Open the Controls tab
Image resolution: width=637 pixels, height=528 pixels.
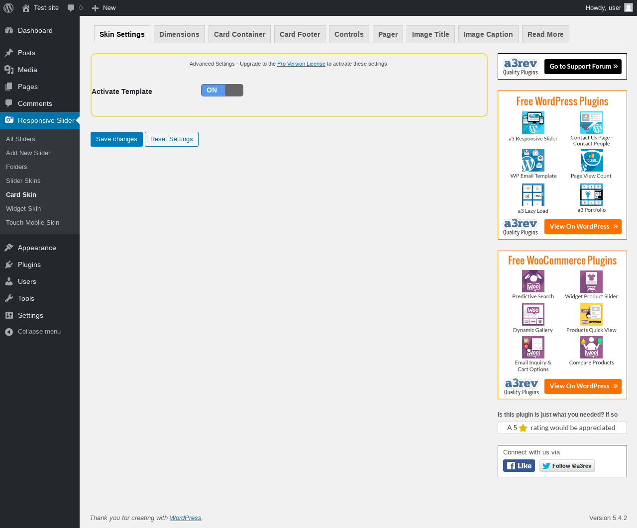[349, 34]
